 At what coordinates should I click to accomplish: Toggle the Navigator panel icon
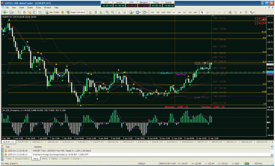[29, 12]
